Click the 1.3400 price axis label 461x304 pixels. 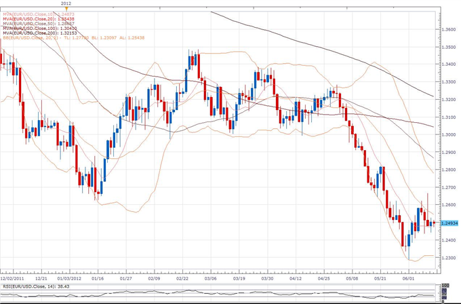pos(449,64)
